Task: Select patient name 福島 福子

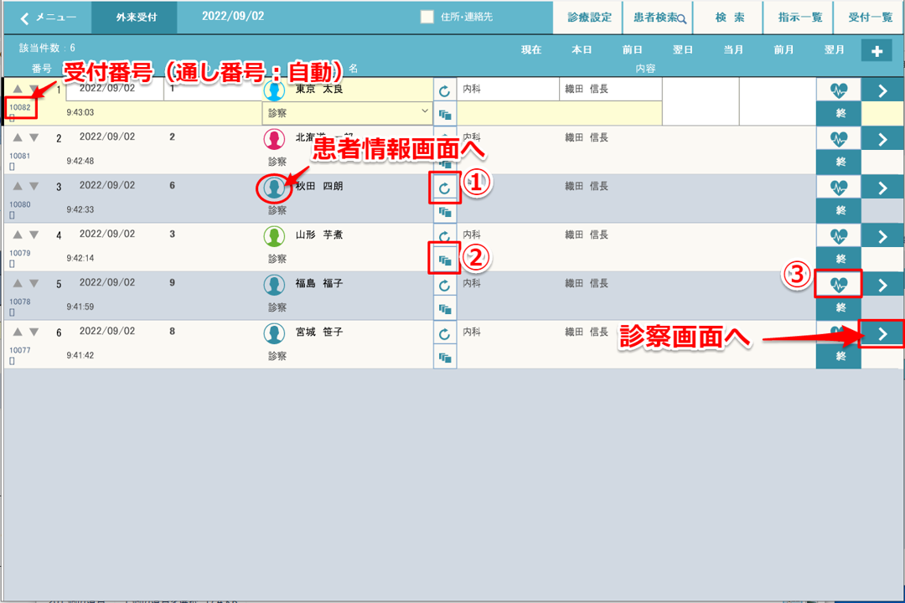Action: tap(319, 283)
